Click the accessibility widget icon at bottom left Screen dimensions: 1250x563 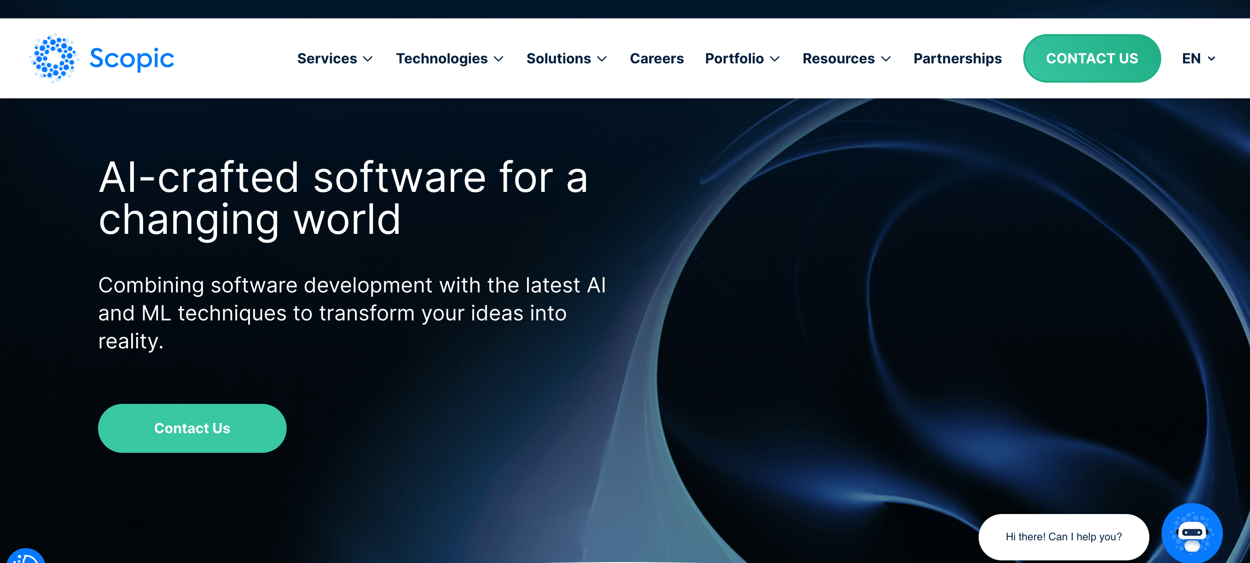coord(25,557)
